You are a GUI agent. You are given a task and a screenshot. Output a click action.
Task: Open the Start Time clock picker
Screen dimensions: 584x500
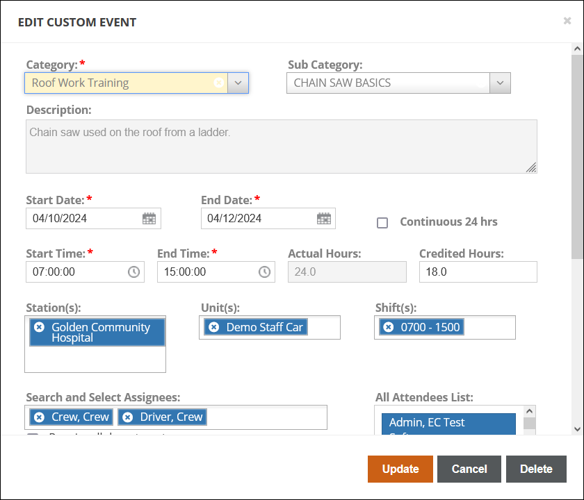(x=133, y=272)
